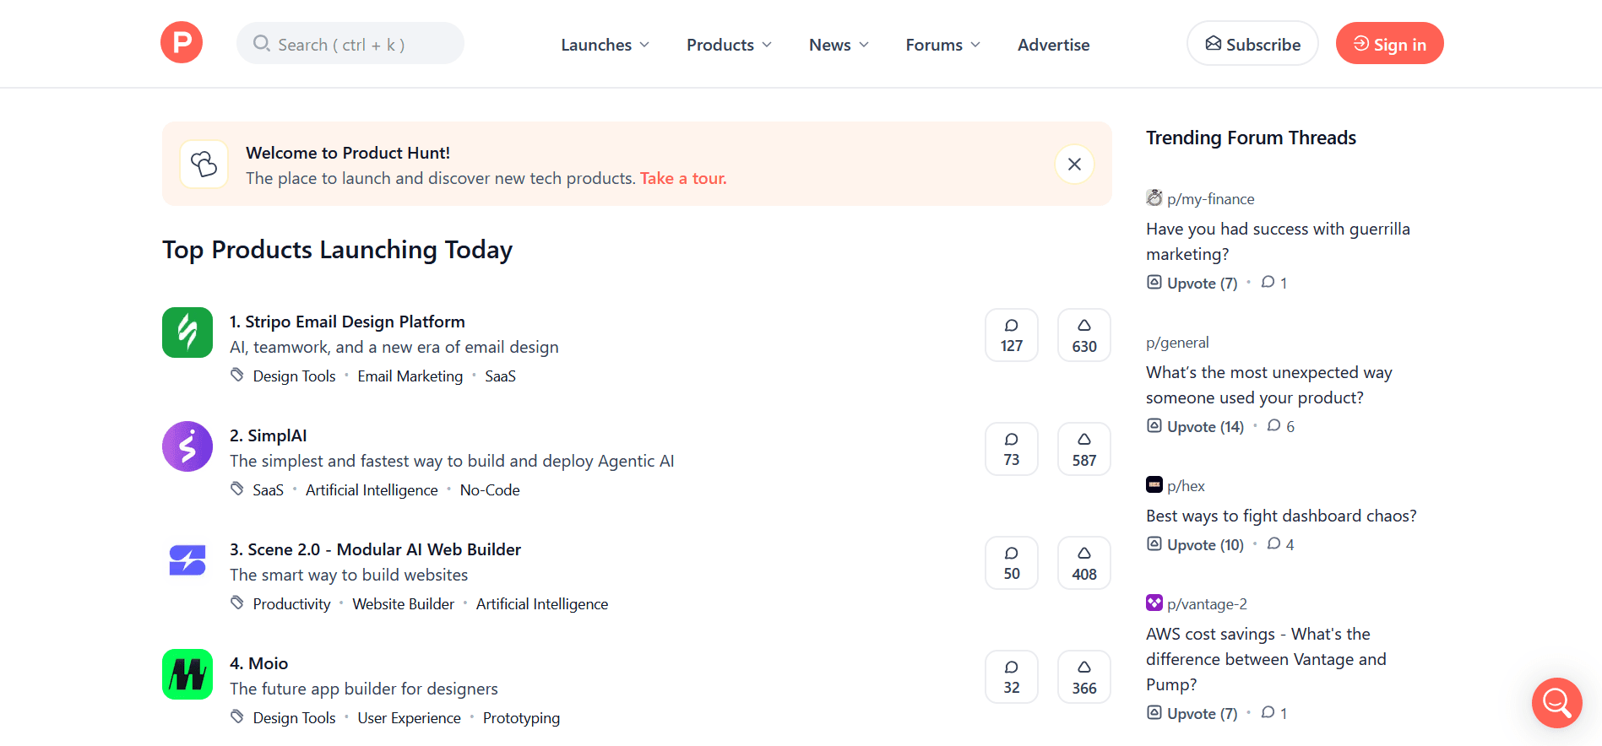Select Stripo's Design Tools tag
This screenshot has width=1602, height=746.
pos(294,376)
